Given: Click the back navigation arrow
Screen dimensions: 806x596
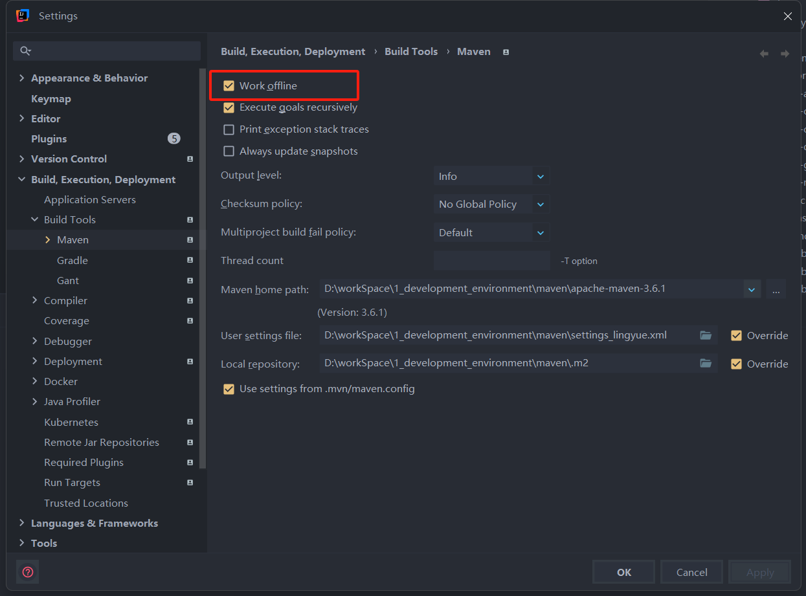Looking at the screenshot, I should [x=764, y=54].
